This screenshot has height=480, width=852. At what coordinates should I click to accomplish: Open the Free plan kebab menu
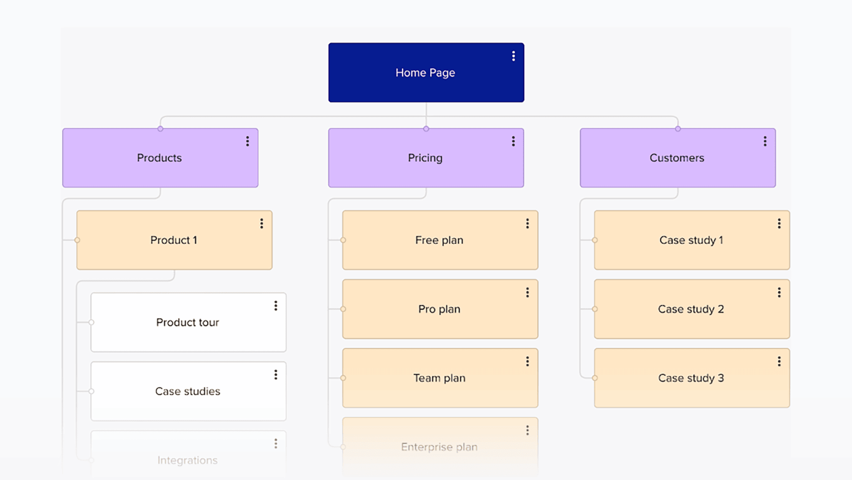[x=527, y=224]
